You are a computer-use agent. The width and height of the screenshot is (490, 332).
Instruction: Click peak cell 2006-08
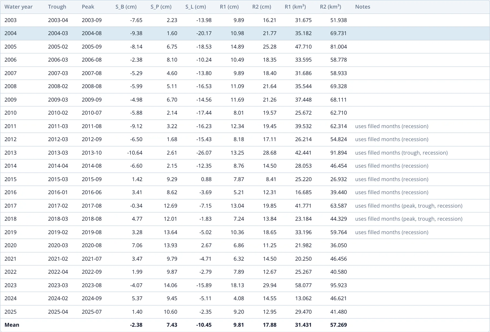point(92,60)
